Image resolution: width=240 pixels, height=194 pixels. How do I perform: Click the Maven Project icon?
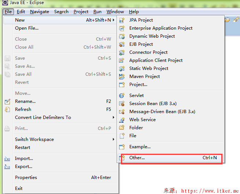pyautogui.click(x=122, y=77)
